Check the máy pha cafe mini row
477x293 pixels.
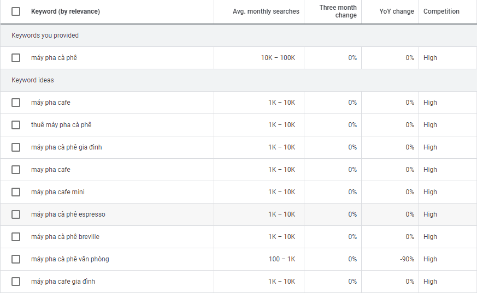coord(16,192)
